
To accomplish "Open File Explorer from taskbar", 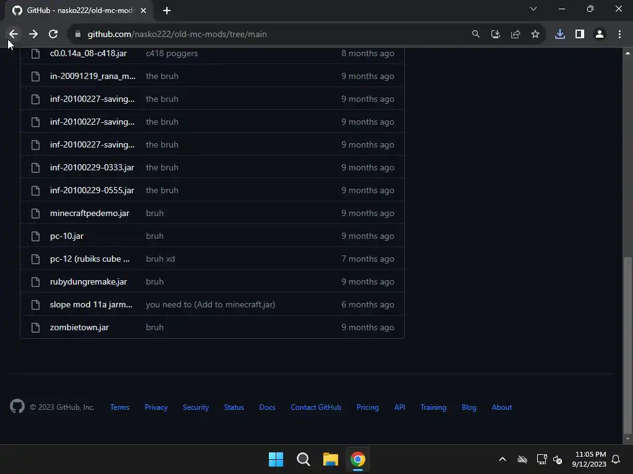I will pos(331,459).
